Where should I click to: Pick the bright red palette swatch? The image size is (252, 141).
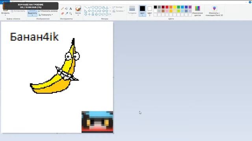[167, 7]
